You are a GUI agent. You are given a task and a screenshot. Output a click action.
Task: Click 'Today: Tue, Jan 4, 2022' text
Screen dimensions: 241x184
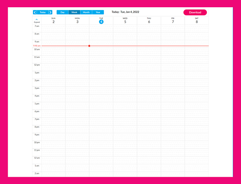125,12
